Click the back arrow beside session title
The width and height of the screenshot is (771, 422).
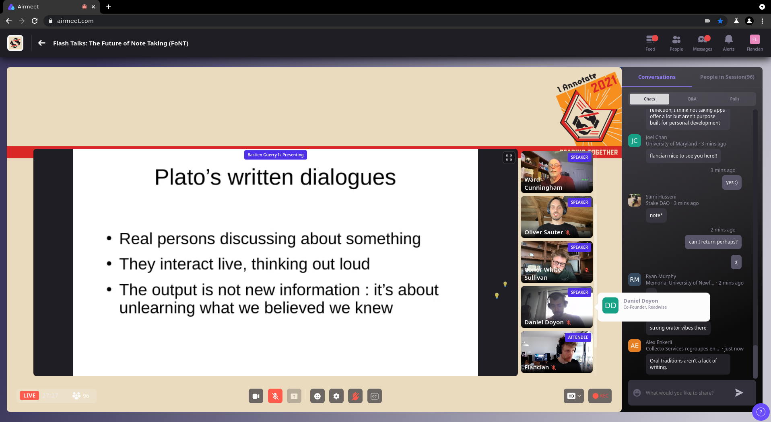tap(42, 43)
